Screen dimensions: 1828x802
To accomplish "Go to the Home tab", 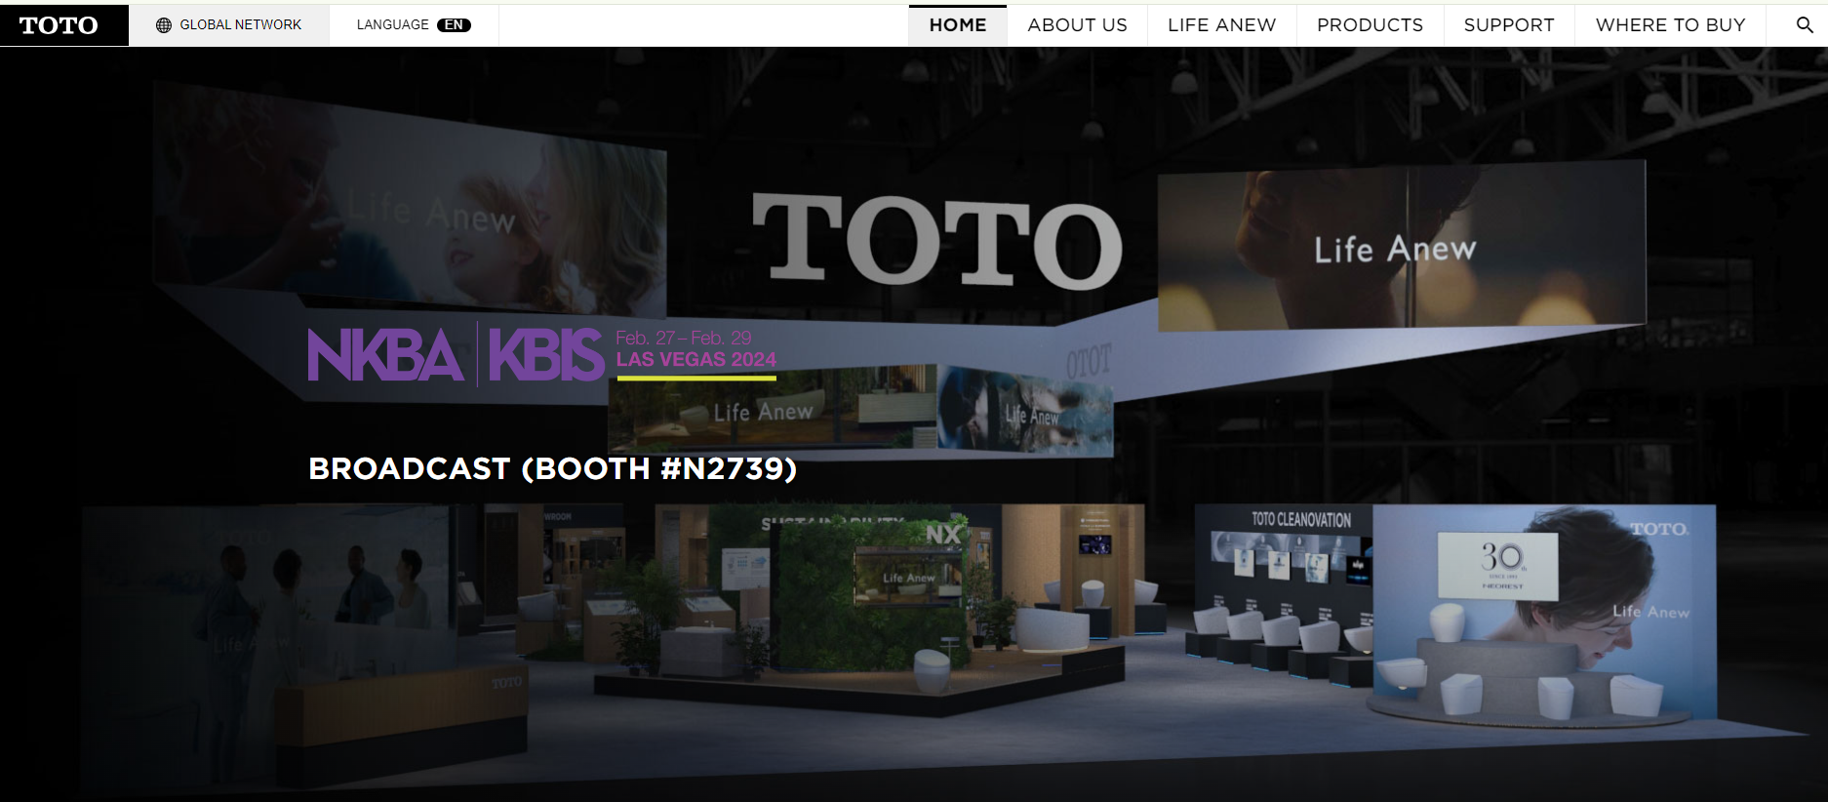I will [x=957, y=25].
